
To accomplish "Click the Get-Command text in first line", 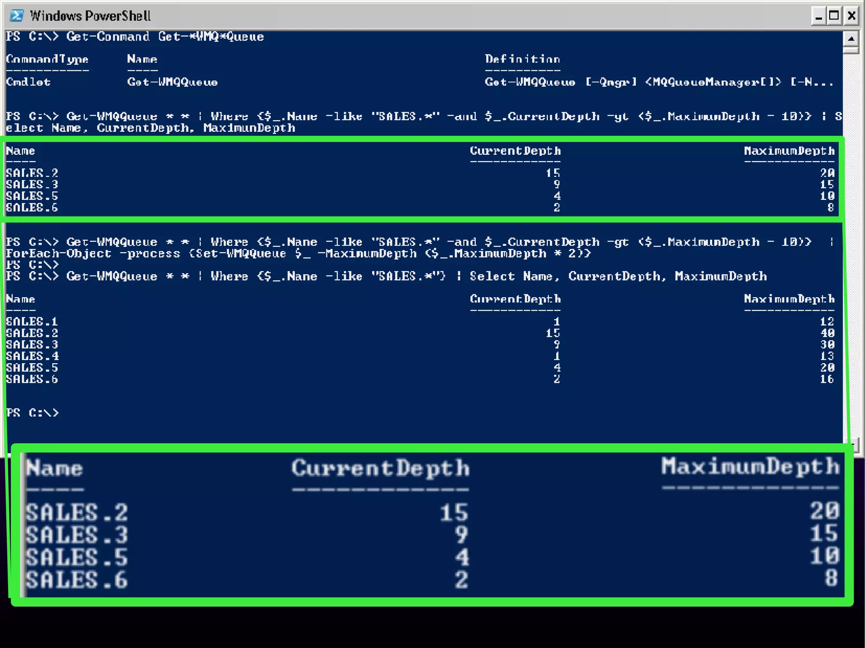I will (108, 37).
